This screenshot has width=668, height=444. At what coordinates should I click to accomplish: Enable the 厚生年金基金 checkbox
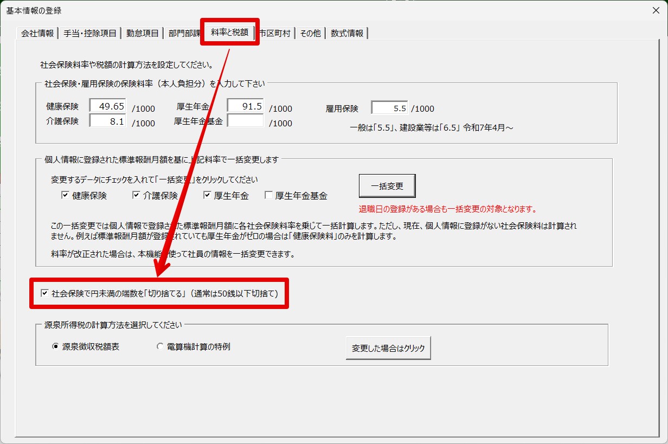(268, 196)
